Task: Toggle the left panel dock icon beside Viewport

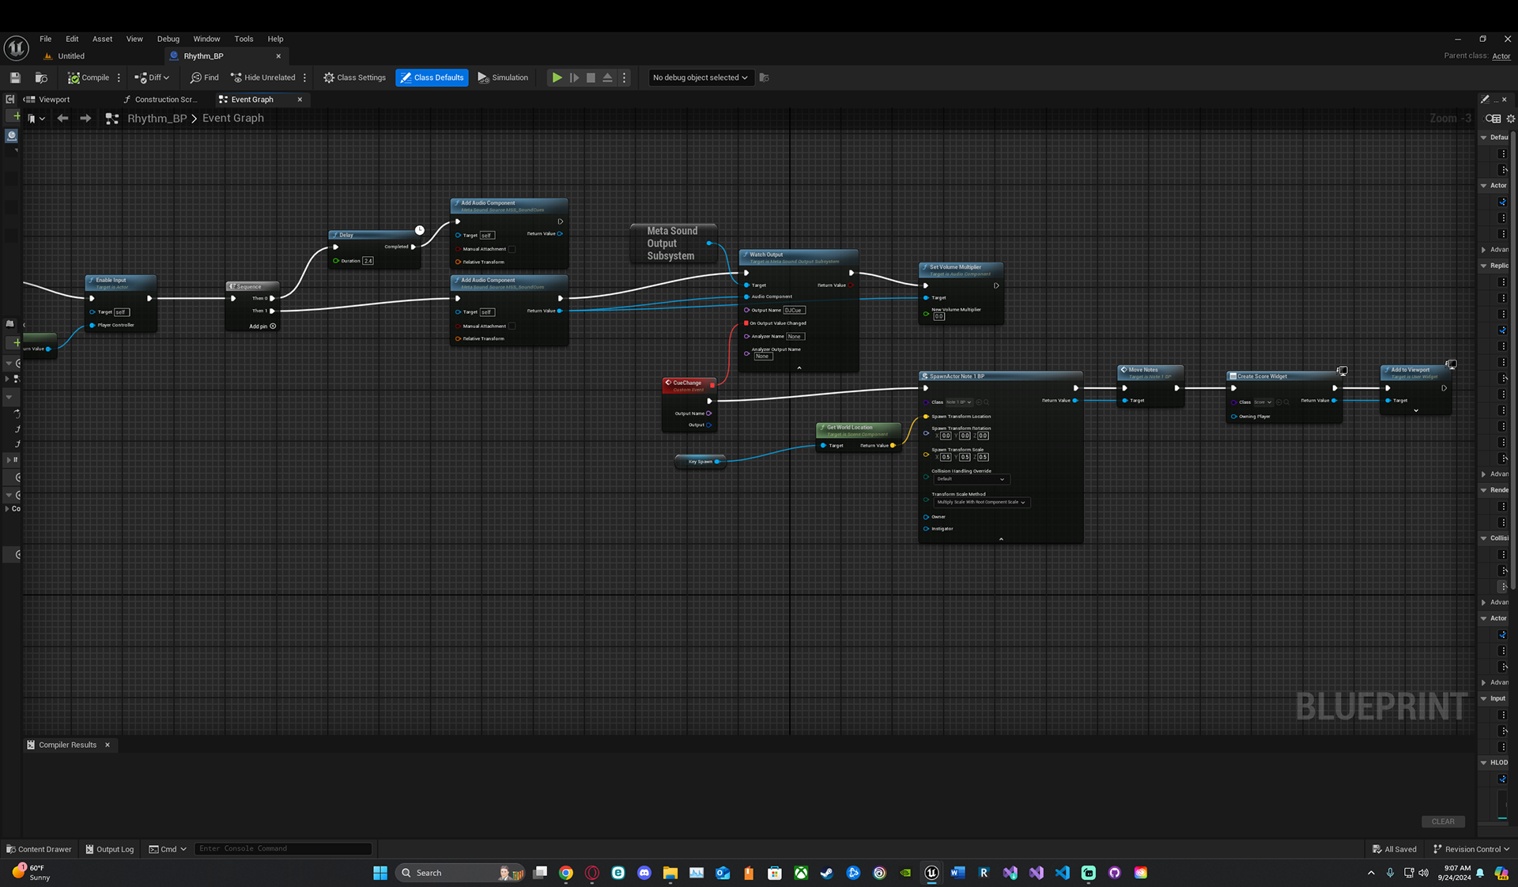Action: (9, 100)
